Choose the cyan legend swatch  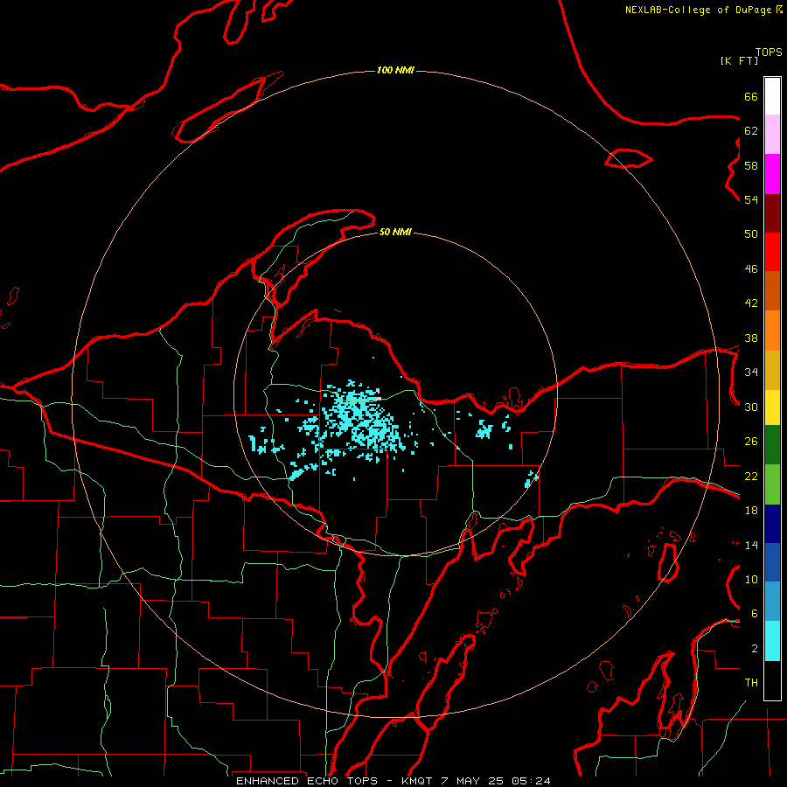coord(772,641)
